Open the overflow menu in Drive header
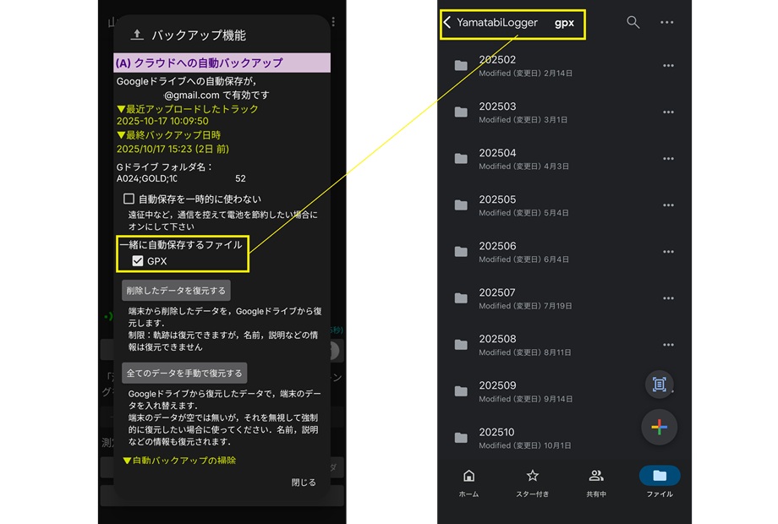 coord(667,23)
